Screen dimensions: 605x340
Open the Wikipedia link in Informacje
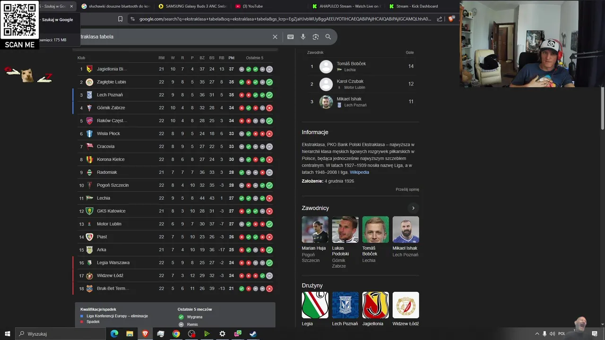point(359,172)
